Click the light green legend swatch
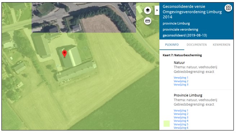Image resolution: width=236 pixels, height=133 pixels. (166, 124)
